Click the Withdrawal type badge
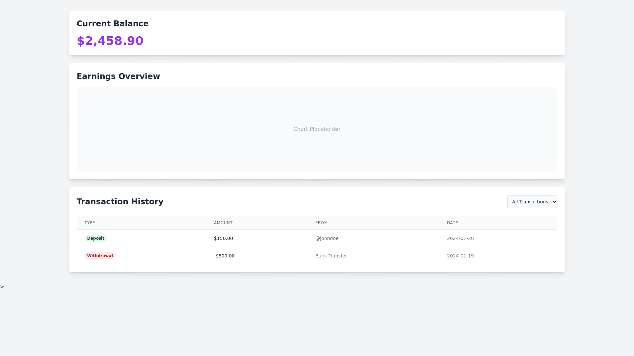The image size is (634, 356). 100,256
